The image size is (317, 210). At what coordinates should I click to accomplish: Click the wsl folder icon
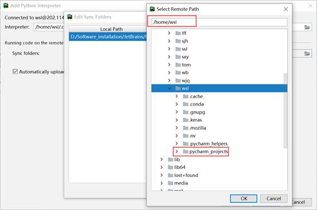(178, 88)
